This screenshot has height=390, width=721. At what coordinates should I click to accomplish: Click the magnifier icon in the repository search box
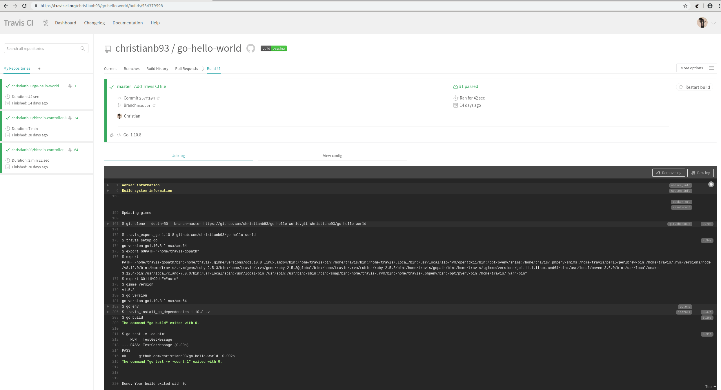(x=83, y=48)
